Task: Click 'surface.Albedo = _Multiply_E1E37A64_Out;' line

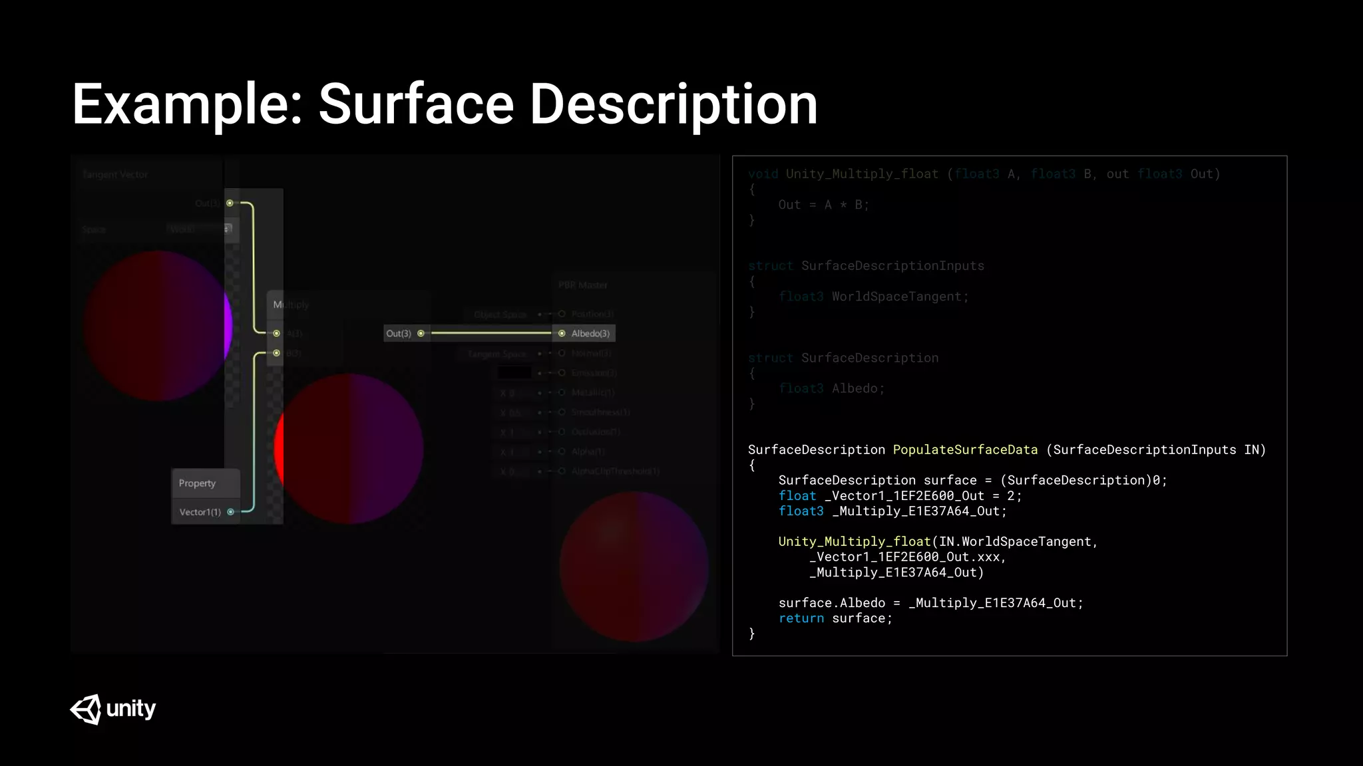Action: (x=931, y=603)
